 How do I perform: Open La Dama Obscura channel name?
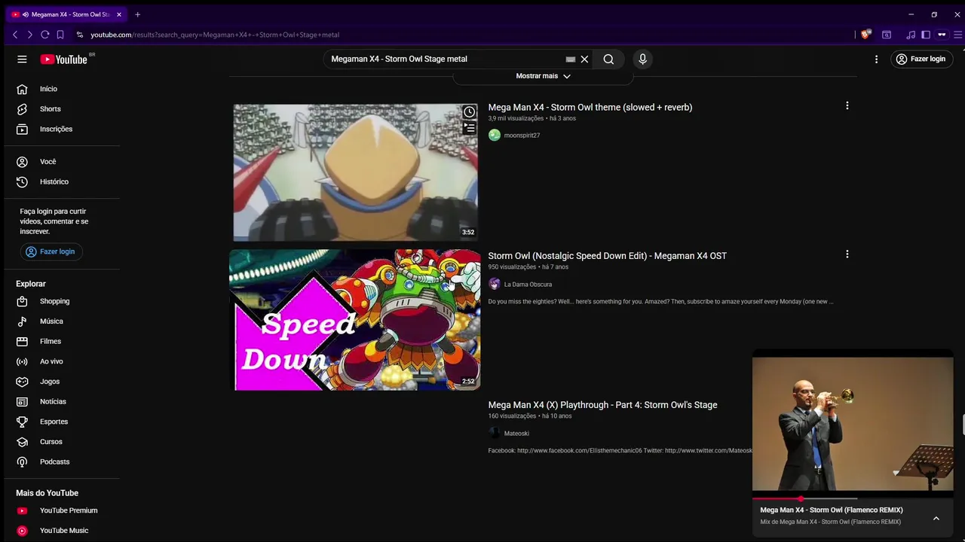(528, 285)
